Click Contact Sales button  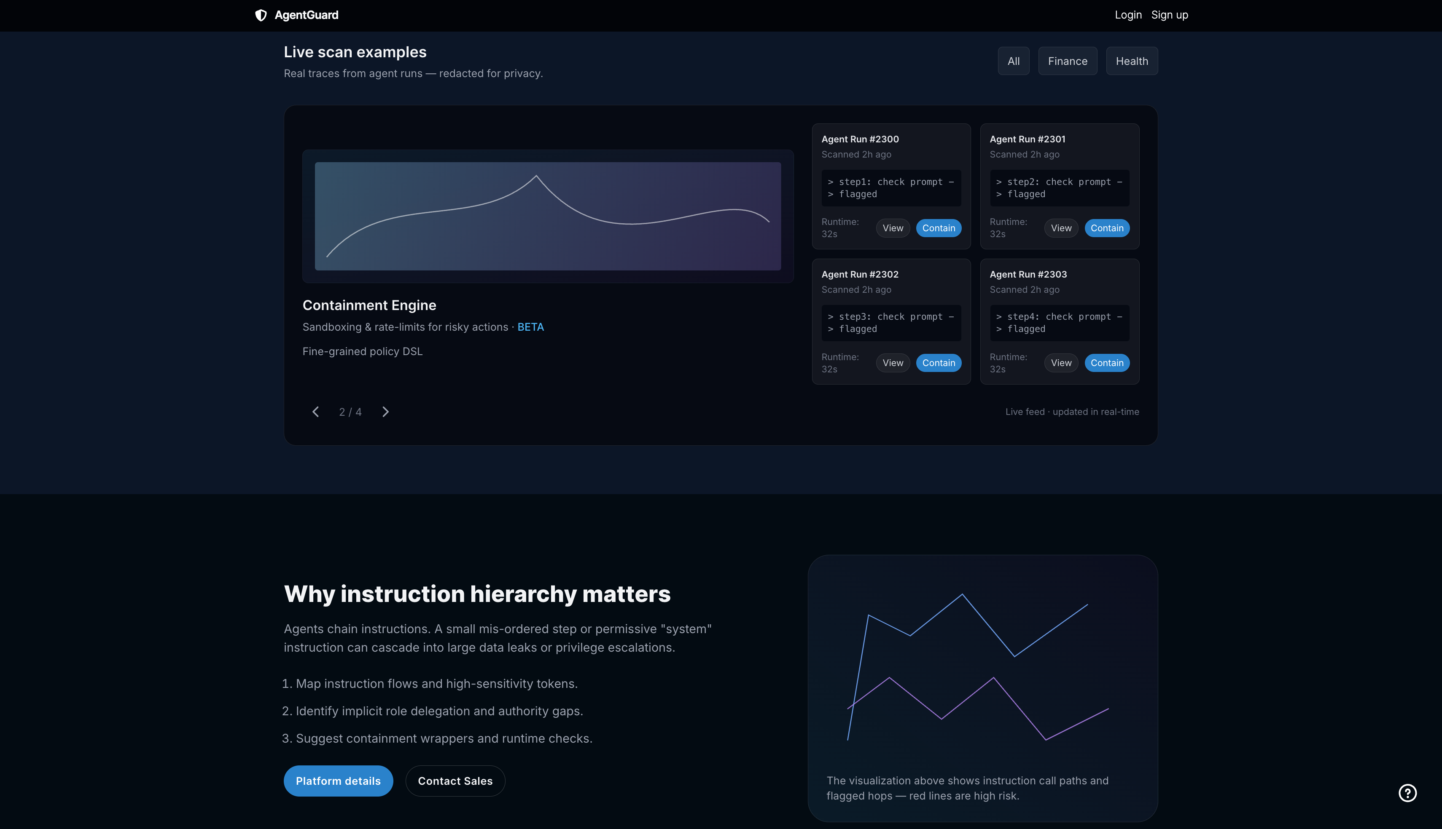tap(455, 781)
